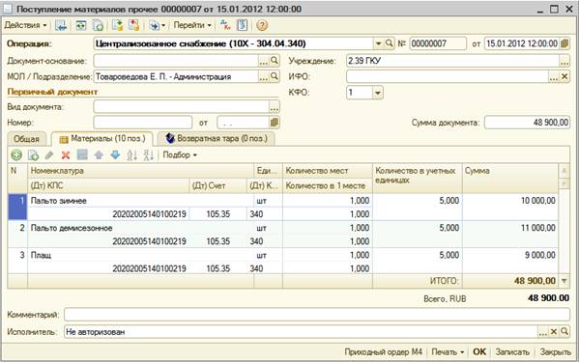The width and height of the screenshot is (579, 362).
Task: Click the Записать button
Action: click(512, 352)
